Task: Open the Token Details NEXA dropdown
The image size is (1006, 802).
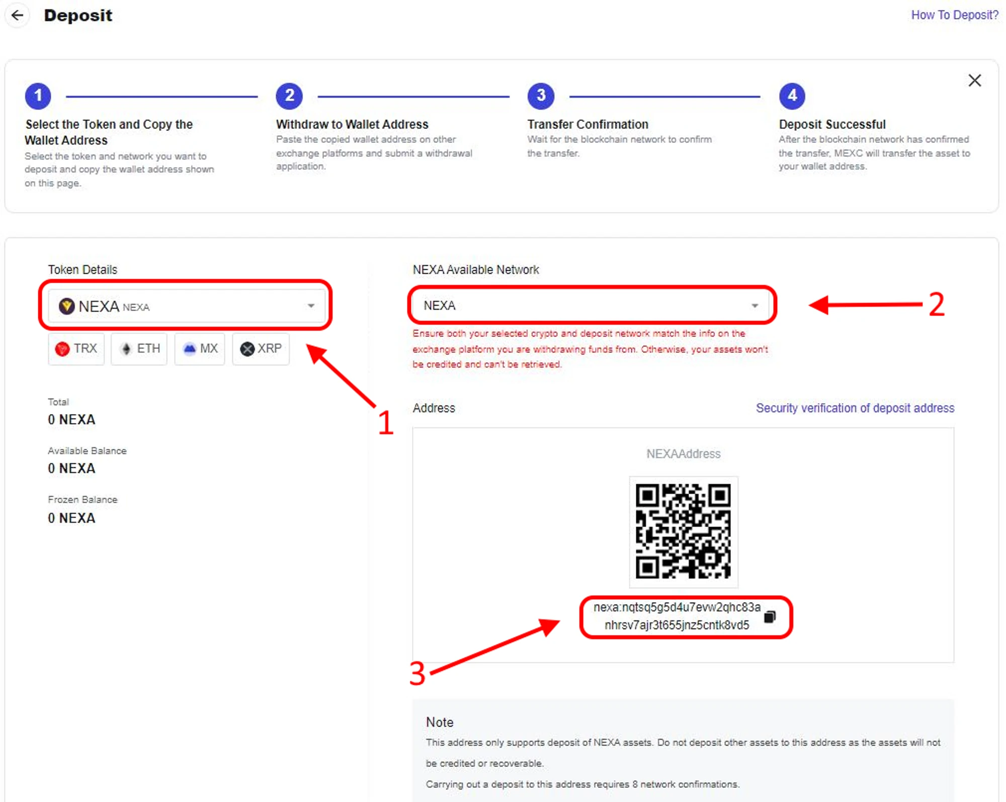Action: tap(186, 306)
